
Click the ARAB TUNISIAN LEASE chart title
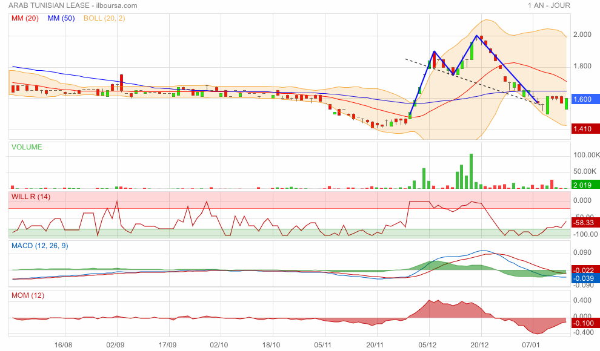pos(73,5)
